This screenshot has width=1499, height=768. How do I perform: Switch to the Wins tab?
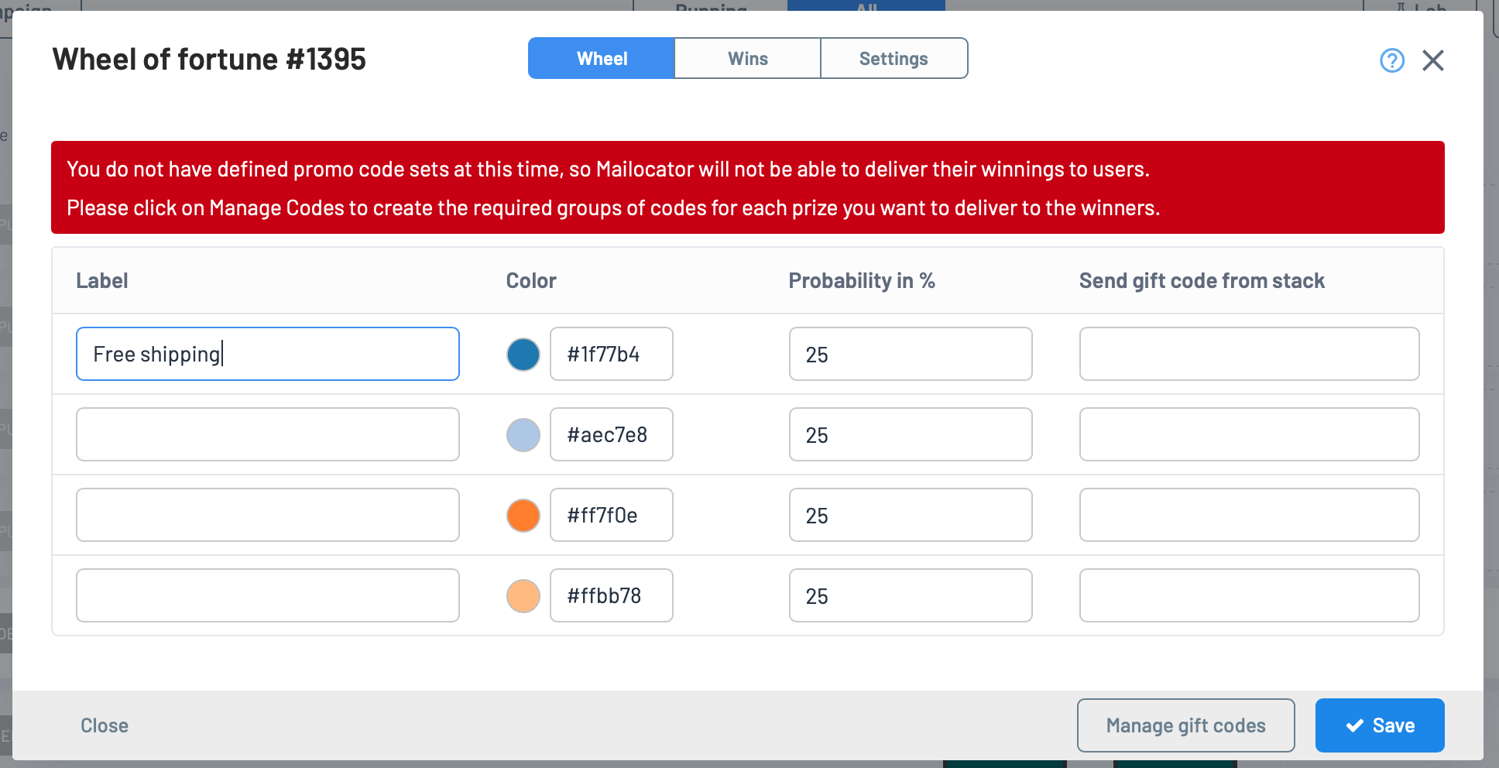748,59
